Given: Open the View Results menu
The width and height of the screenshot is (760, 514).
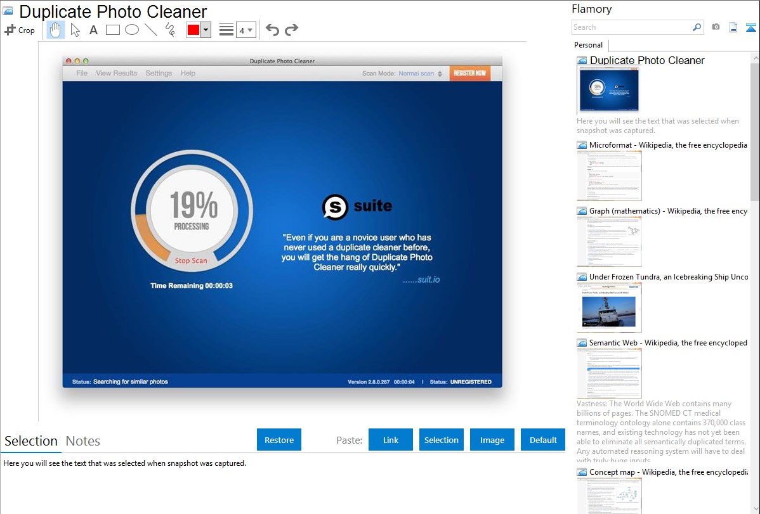Looking at the screenshot, I should pos(116,73).
